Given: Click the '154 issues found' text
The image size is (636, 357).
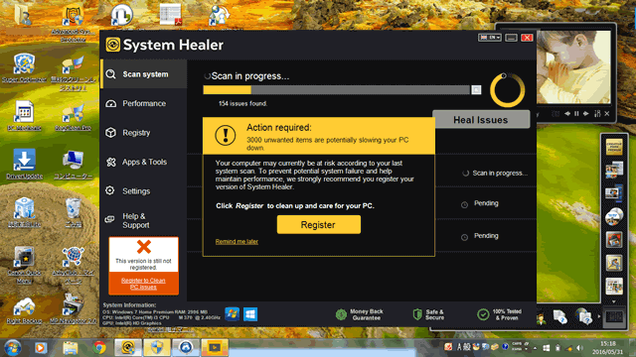Looking at the screenshot, I should tap(242, 103).
